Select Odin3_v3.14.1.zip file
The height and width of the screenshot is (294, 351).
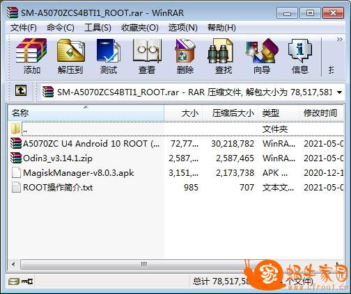tap(176, 158)
